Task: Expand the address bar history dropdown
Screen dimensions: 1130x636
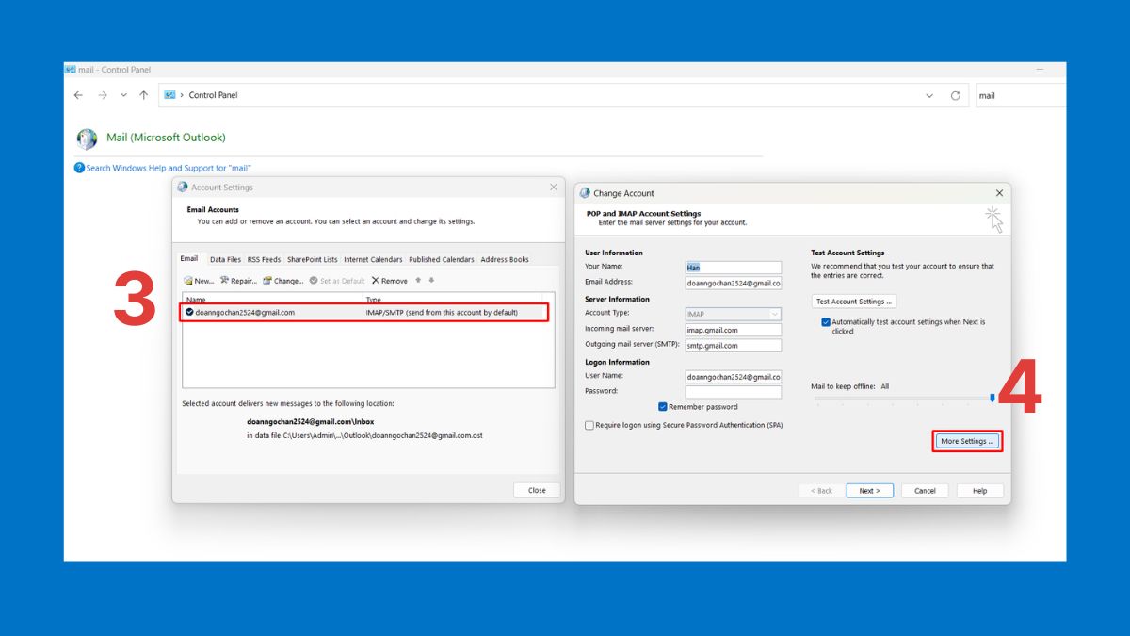Action: coord(929,95)
